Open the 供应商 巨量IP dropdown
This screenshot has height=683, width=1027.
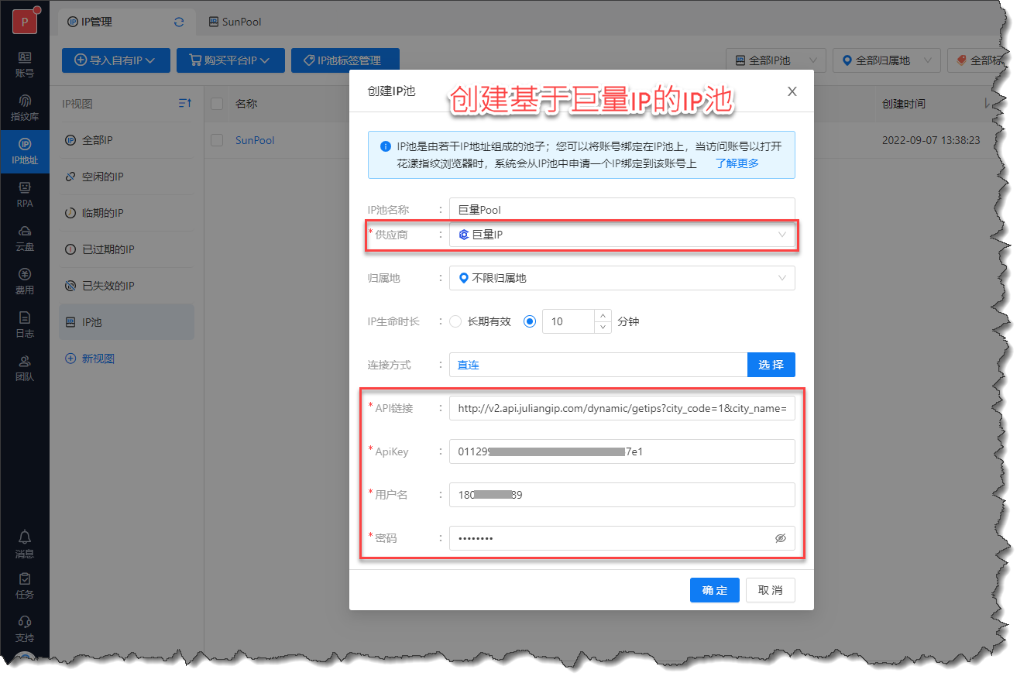pos(622,235)
